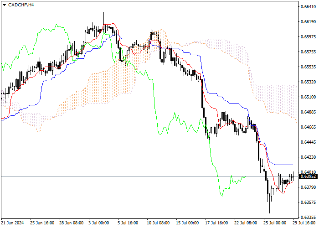This screenshot has height=228, width=319.
Task: Select the CADCHF,H4 chart title text
Action: (21, 5)
